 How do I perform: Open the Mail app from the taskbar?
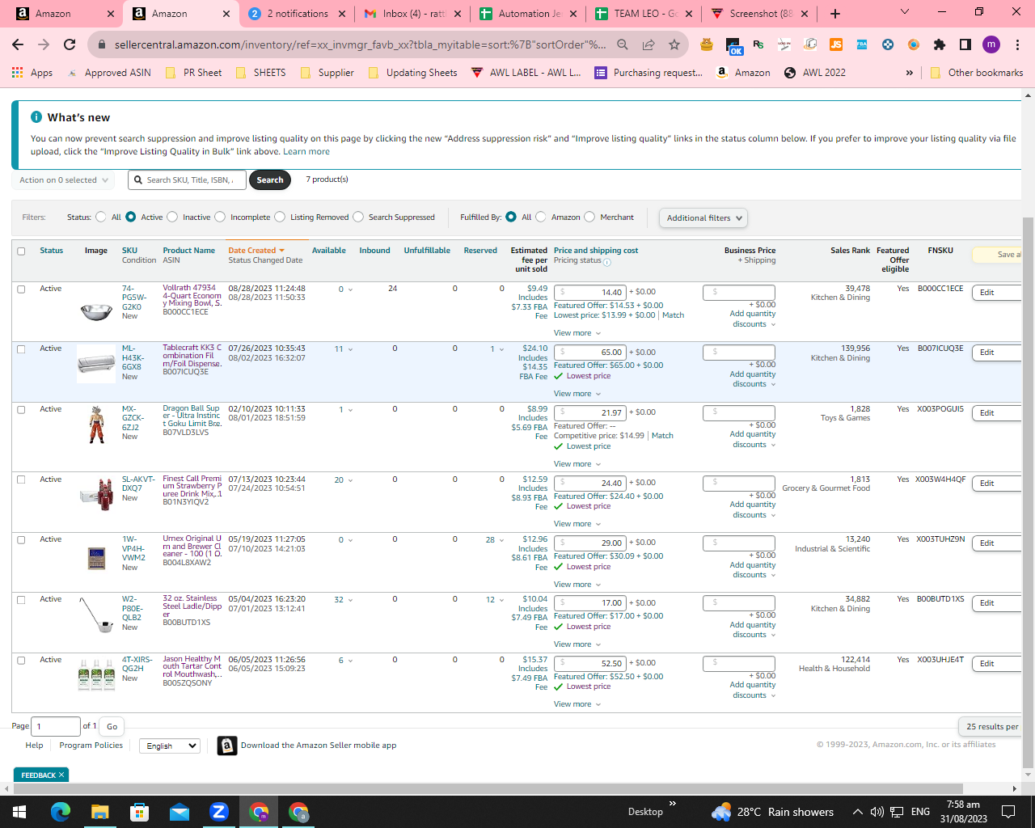click(179, 812)
